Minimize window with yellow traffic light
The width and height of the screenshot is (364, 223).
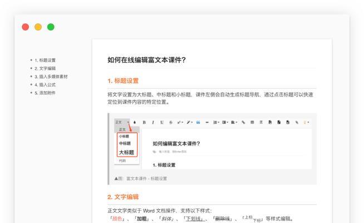[38, 27]
